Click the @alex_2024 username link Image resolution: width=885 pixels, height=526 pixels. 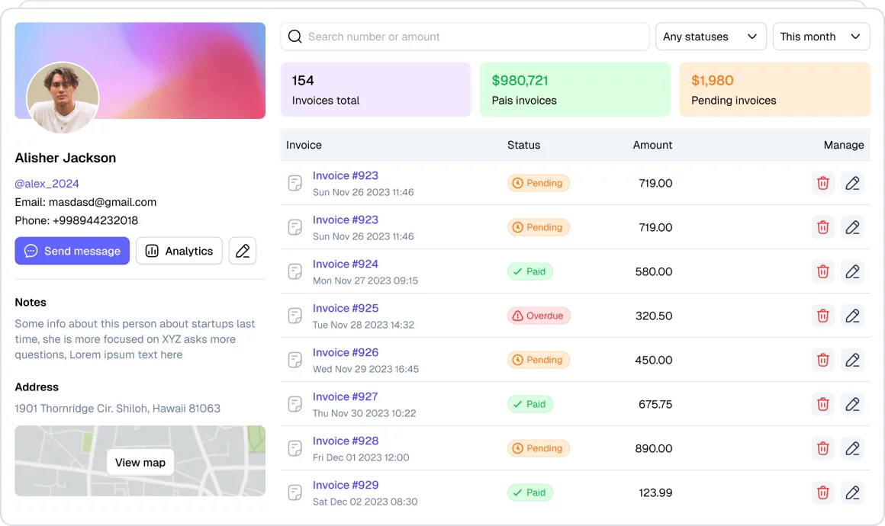[x=47, y=184]
